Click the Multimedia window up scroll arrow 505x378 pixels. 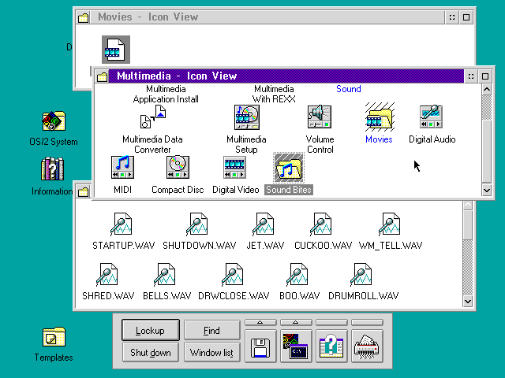coord(487,89)
